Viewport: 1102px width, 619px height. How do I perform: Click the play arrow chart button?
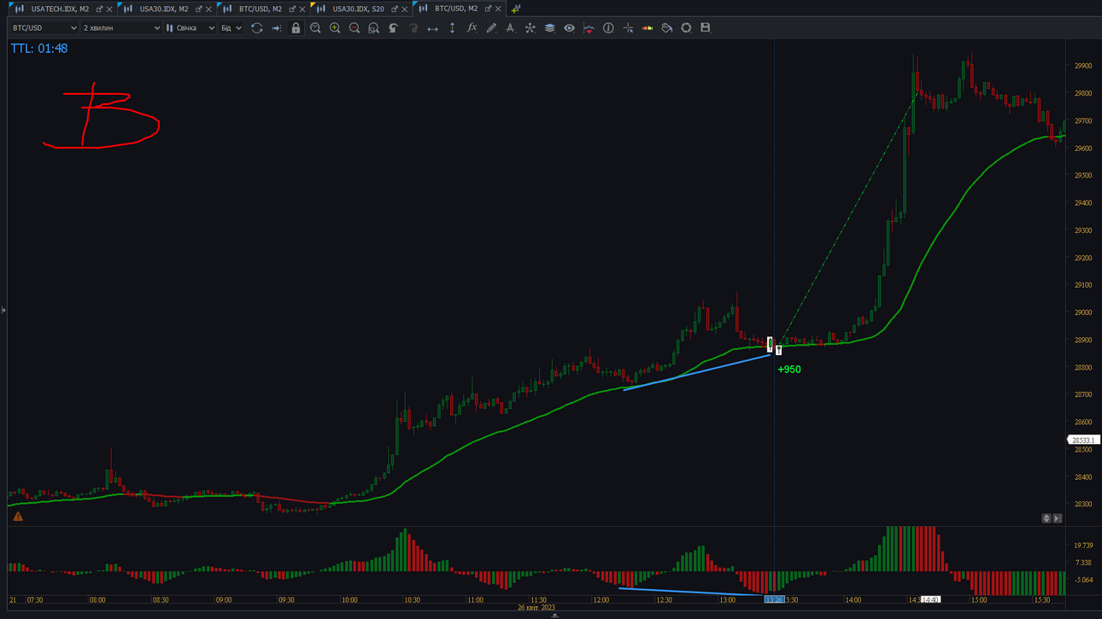(x=1058, y=518)
